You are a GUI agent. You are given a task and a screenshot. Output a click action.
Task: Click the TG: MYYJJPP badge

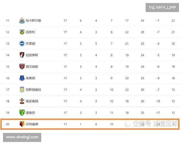pyautogui.click(x=162, y=8)
